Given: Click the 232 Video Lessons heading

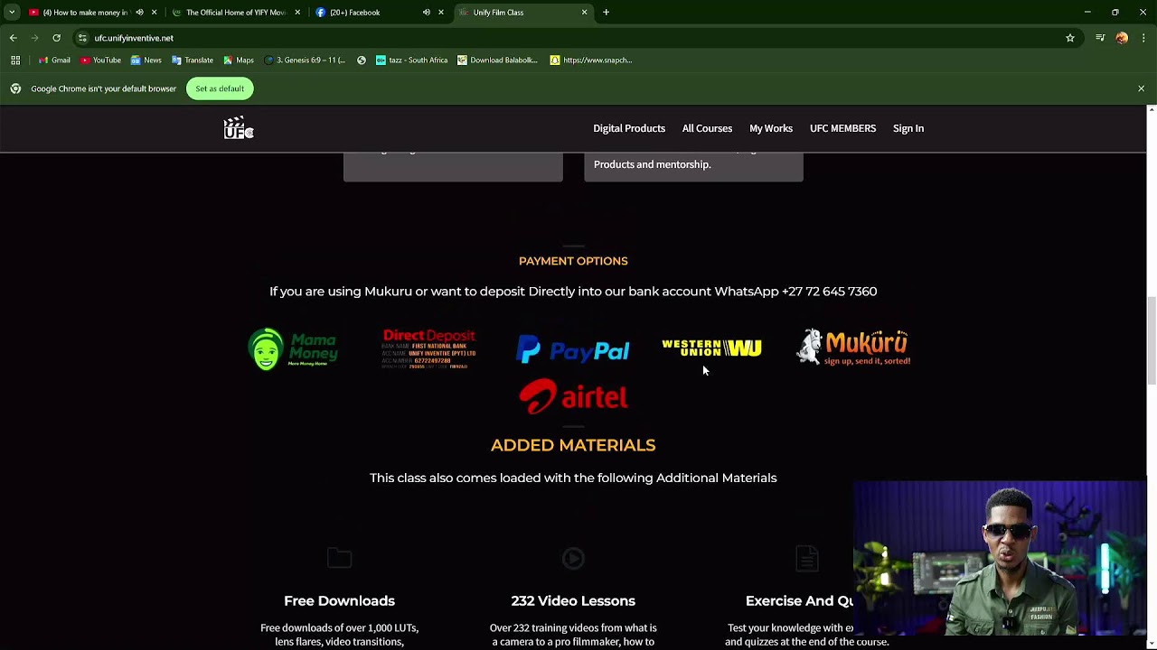Looking at the screenshot, I should point(573,601).
